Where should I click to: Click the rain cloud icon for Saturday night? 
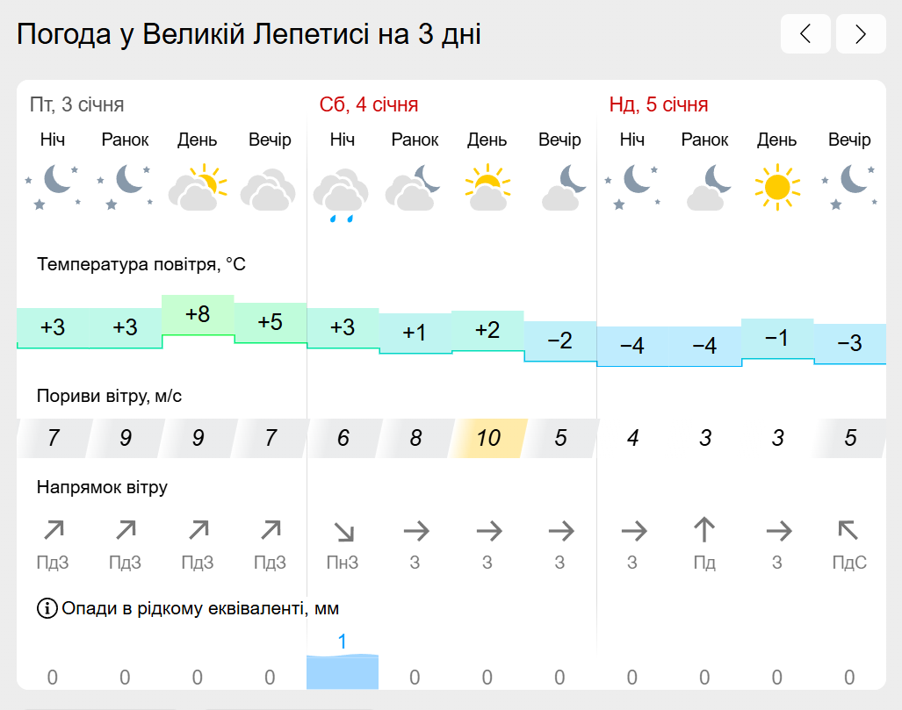click(x=342, y=194)
